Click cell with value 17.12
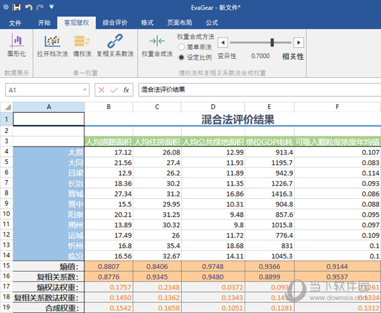This screenshot has height=313, width=381. [x=109, y=152]
